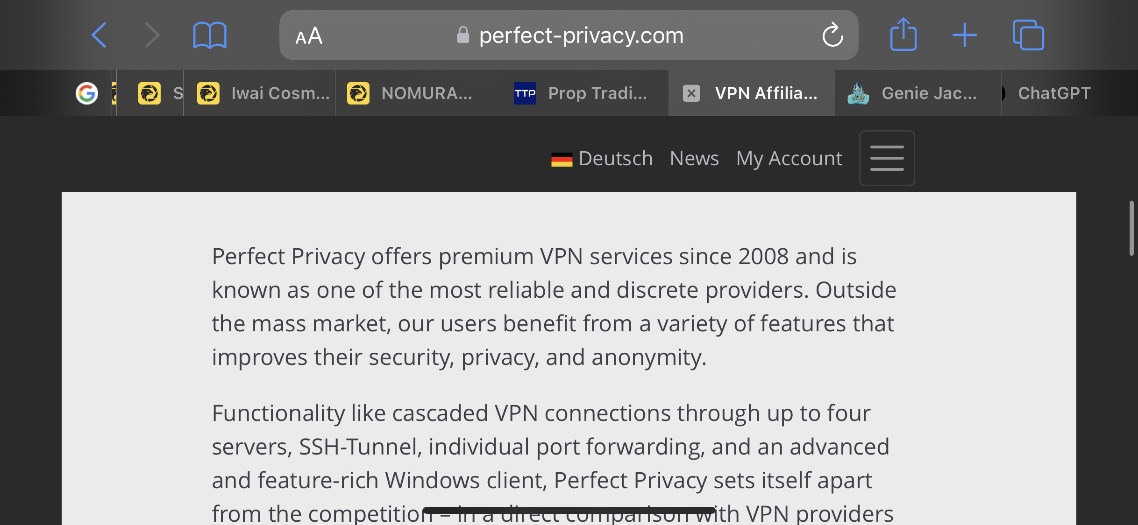
Task: Tap the forward navigation arrow
Action: [x=152, y=35]
